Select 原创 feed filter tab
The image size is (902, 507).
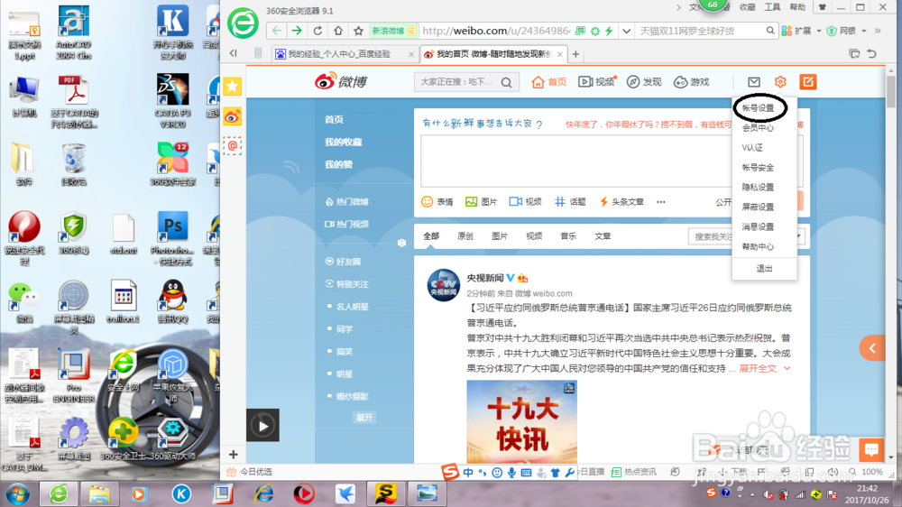coord(465,236)
